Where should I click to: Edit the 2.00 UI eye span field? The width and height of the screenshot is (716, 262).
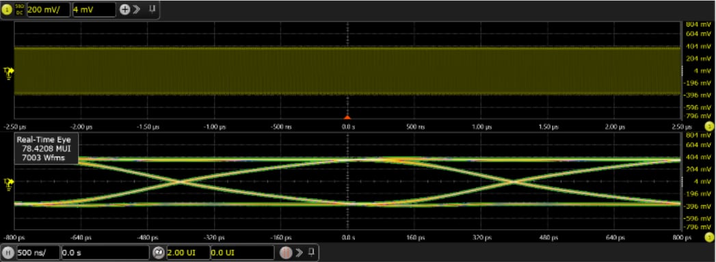click(x=187, y=252)
